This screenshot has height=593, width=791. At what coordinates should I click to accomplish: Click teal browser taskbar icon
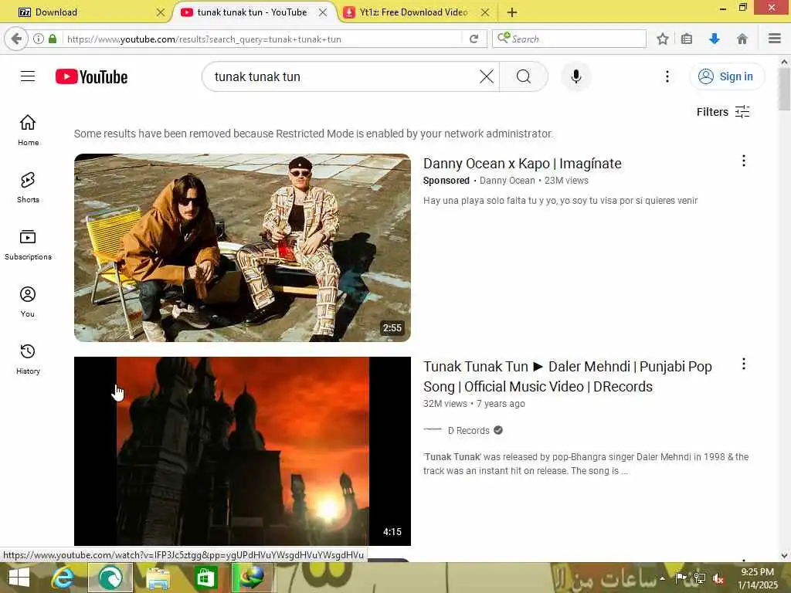tap(110, 578)
